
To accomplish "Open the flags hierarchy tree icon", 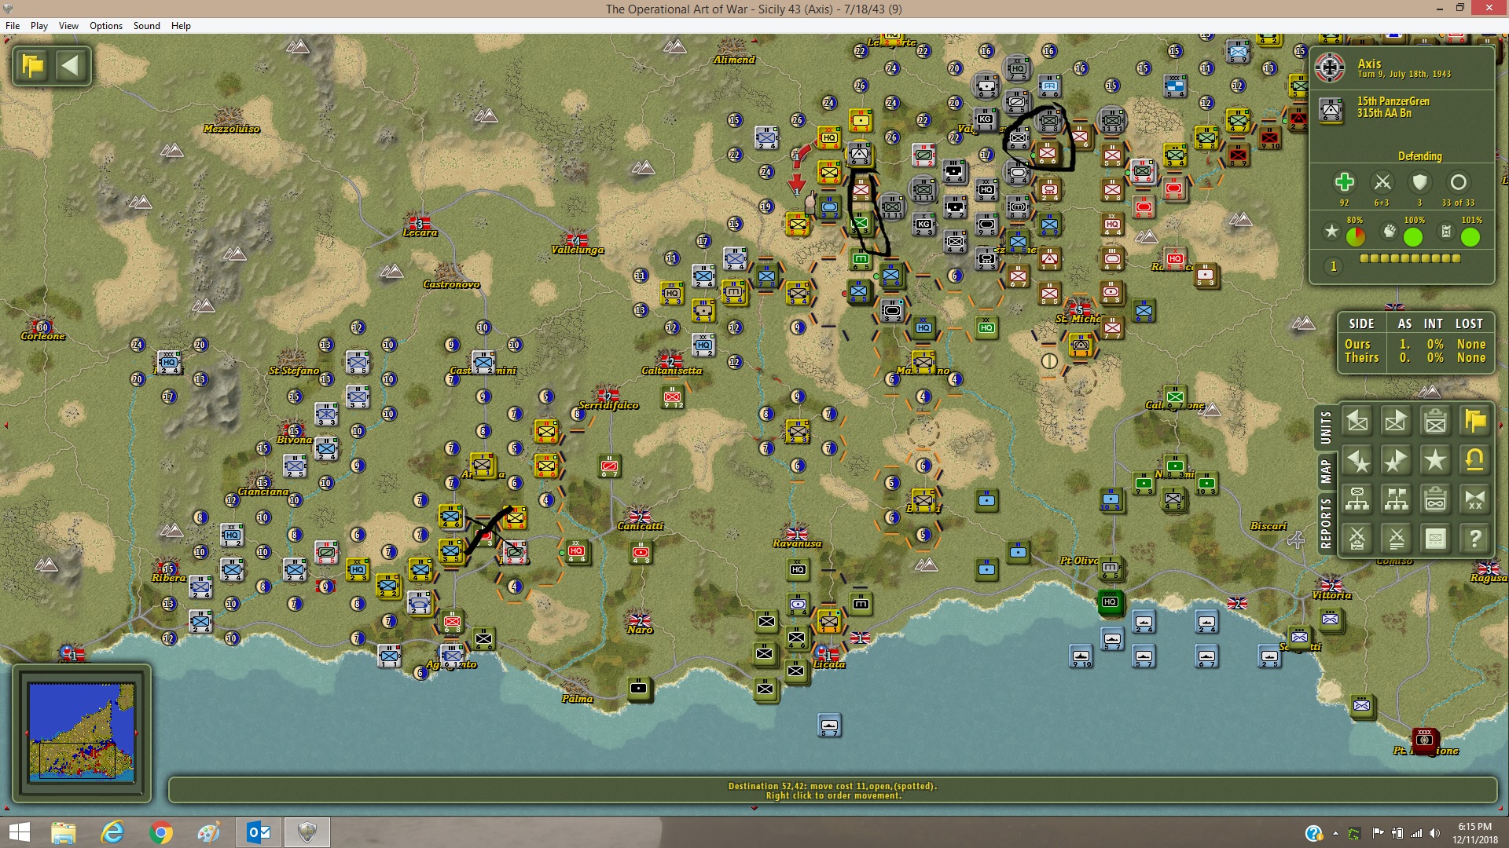I will point(1396,499).
